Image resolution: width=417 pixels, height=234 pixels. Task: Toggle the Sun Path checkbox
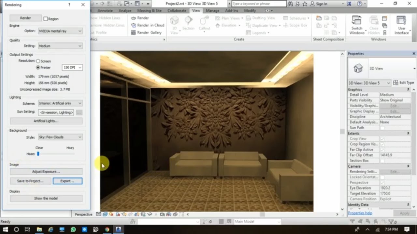pos(382,128)
